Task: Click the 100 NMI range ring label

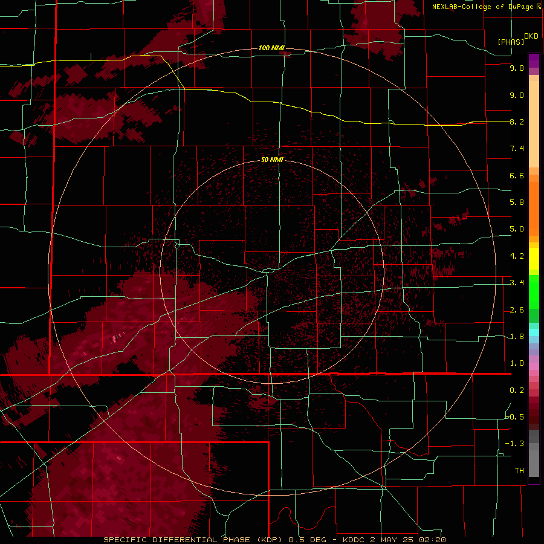Action: pos(271,48)
